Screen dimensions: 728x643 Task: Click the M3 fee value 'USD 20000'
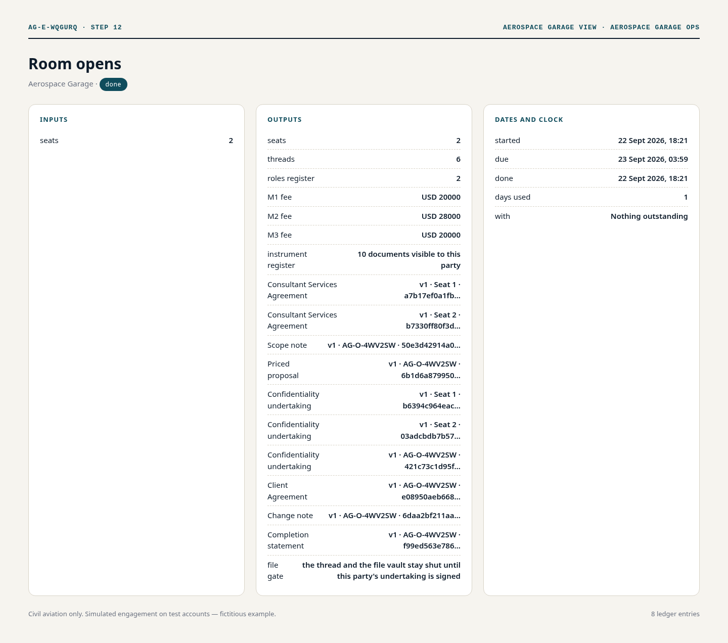pos(441,235)
